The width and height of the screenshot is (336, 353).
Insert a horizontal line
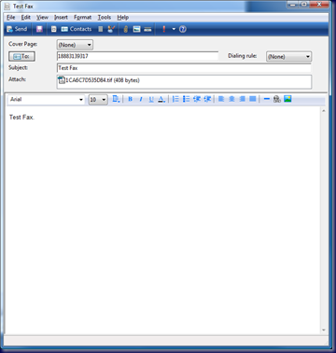point(267,99)
